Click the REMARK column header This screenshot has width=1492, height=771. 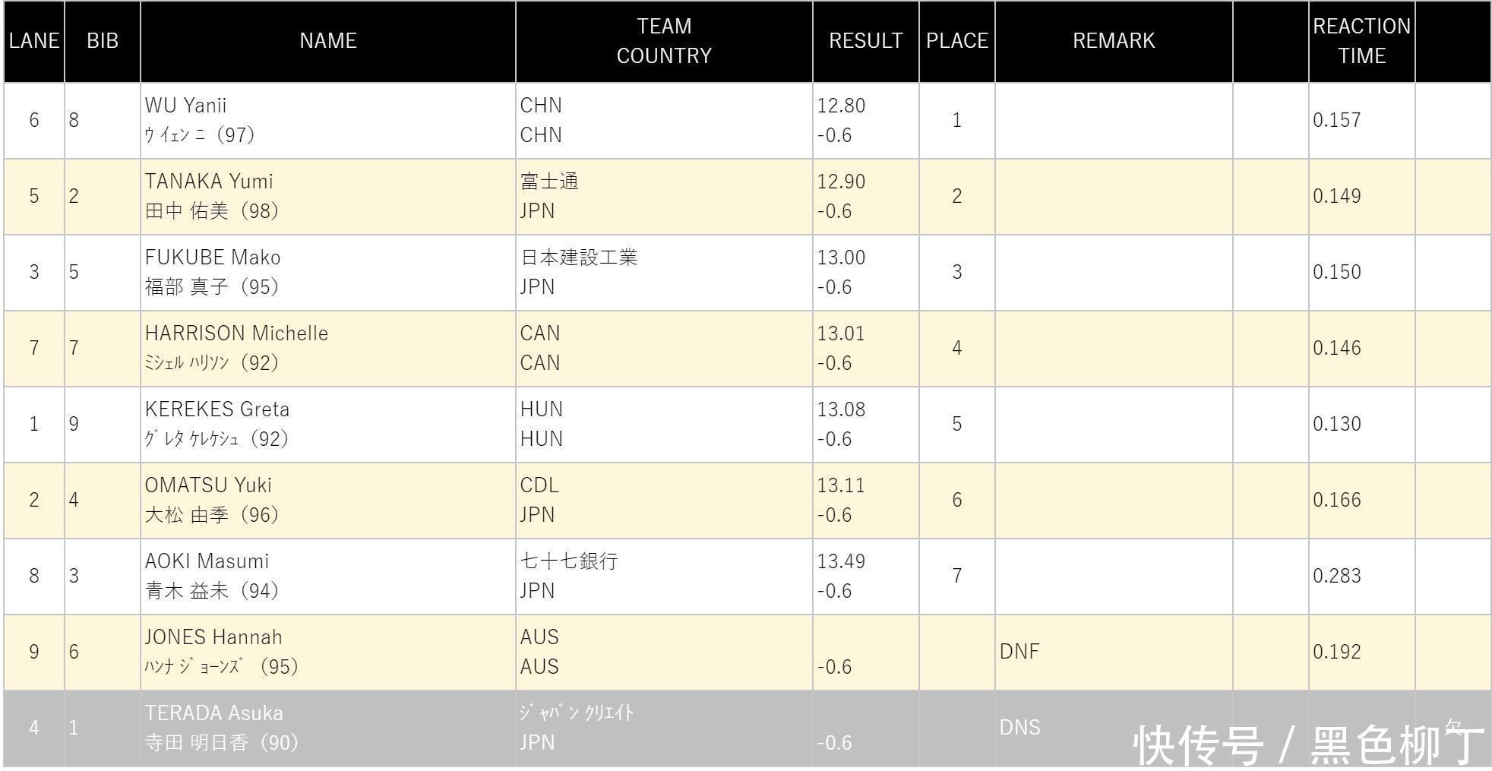pyautogui.click(x=1113, y=41)
